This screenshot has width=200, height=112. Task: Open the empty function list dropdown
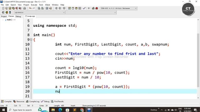pos(91,12)
